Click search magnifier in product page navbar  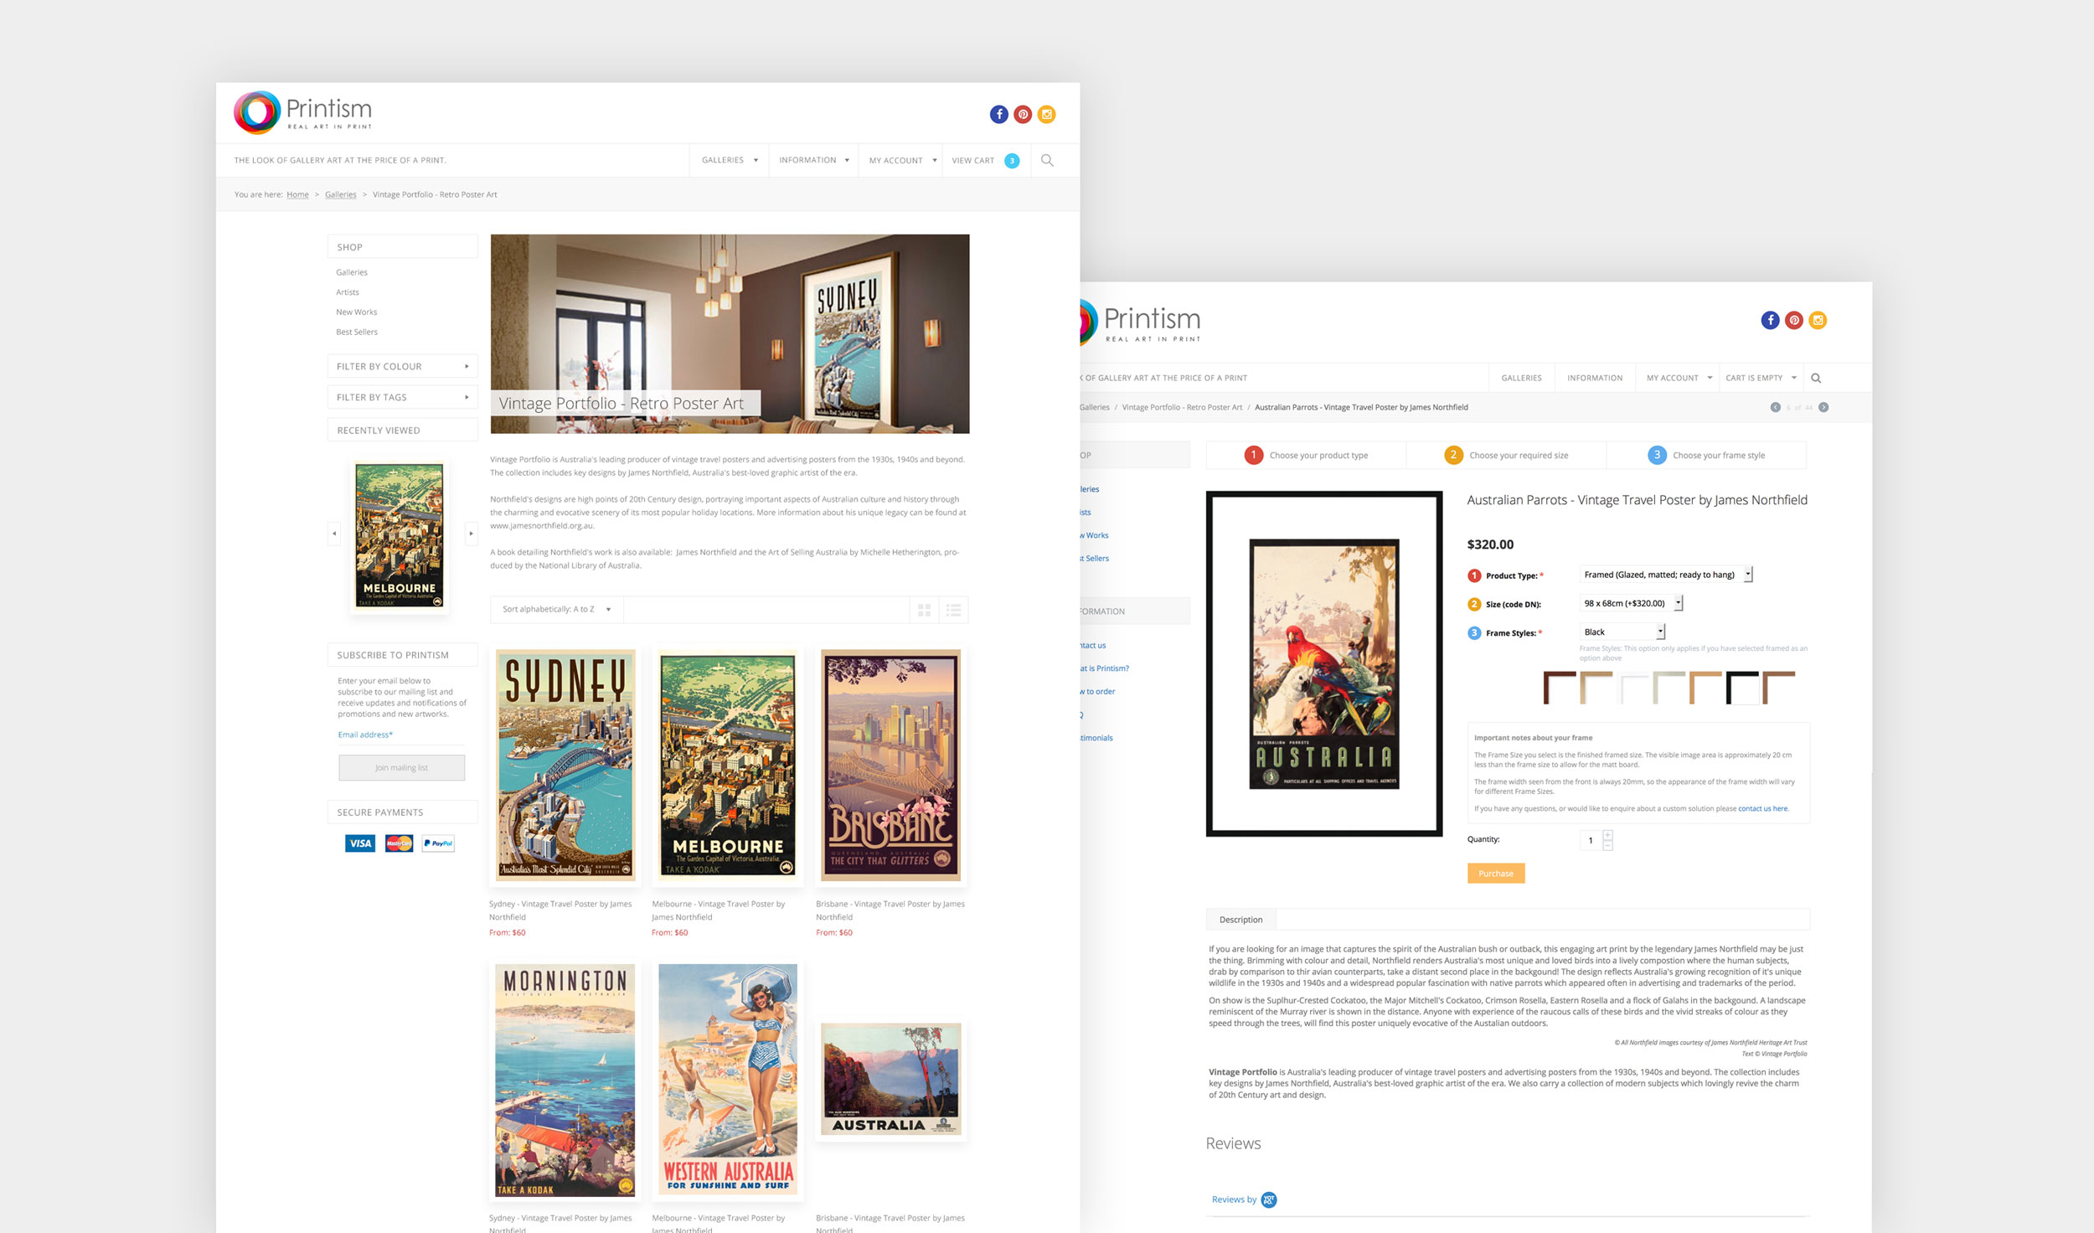pyautogui.click(x=1816, y=378)
